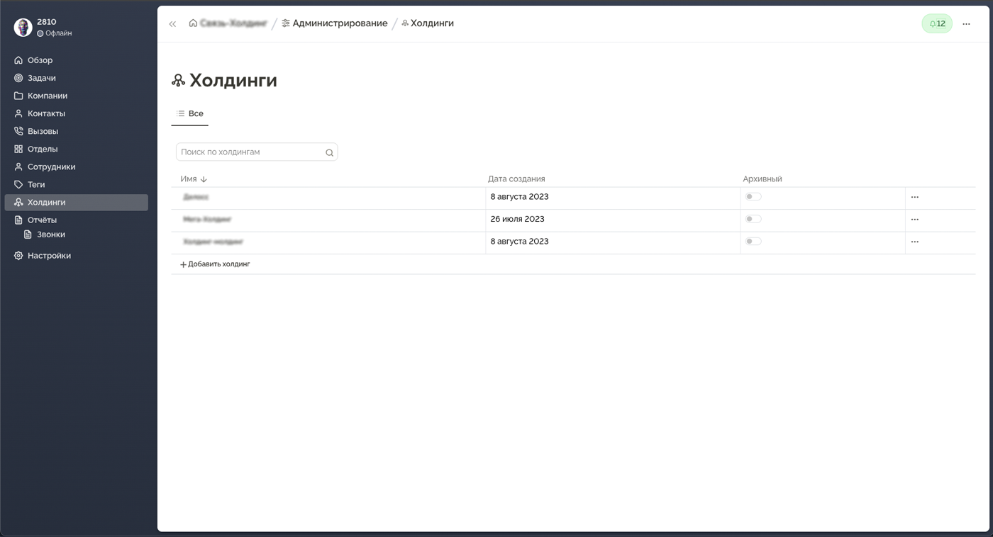Image resolution: width=993 pixels, height=537 pixels.
Task: Open Вызовы phone icon in sidebar
Action: pyautogui.click(x=18, y=131)
